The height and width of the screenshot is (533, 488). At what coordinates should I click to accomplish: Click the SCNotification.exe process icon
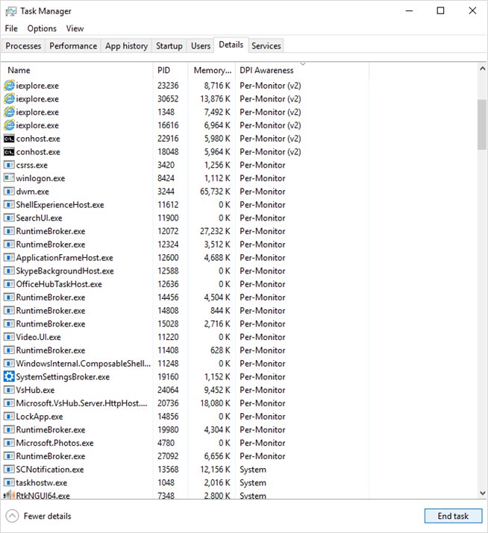pyautogui.click(x=9, y=469)
